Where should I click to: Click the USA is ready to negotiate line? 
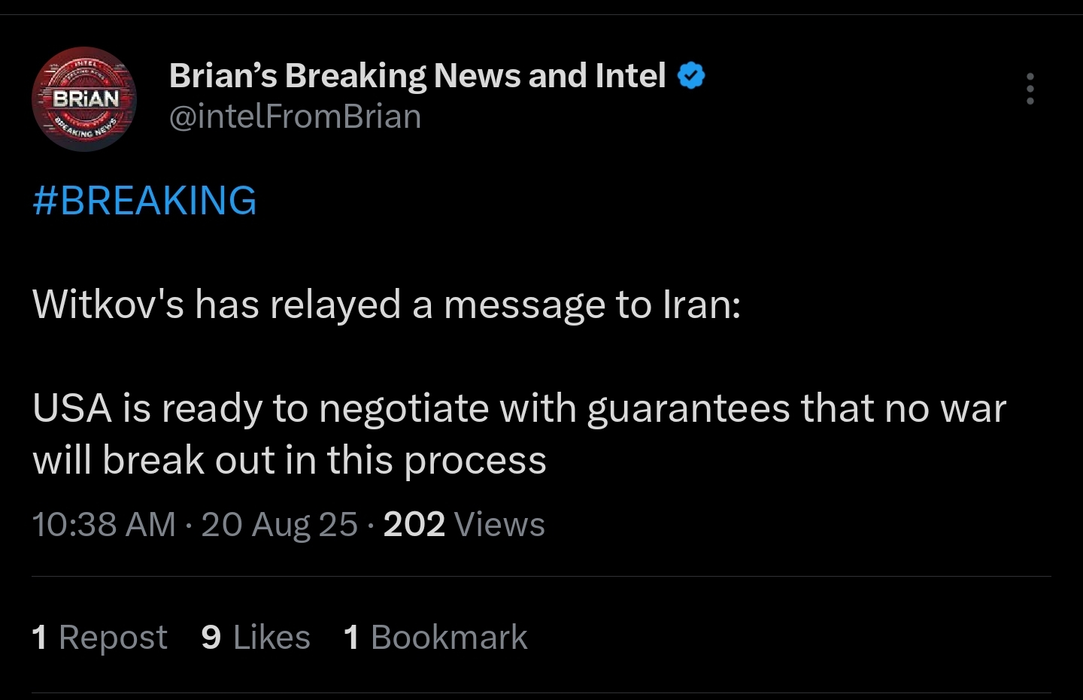click(519, 409)
